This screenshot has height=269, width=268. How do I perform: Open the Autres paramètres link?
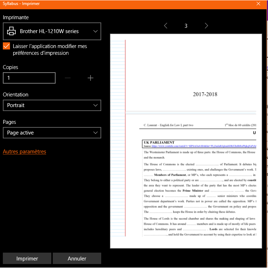pyautogui.click(x=24, y=152)
